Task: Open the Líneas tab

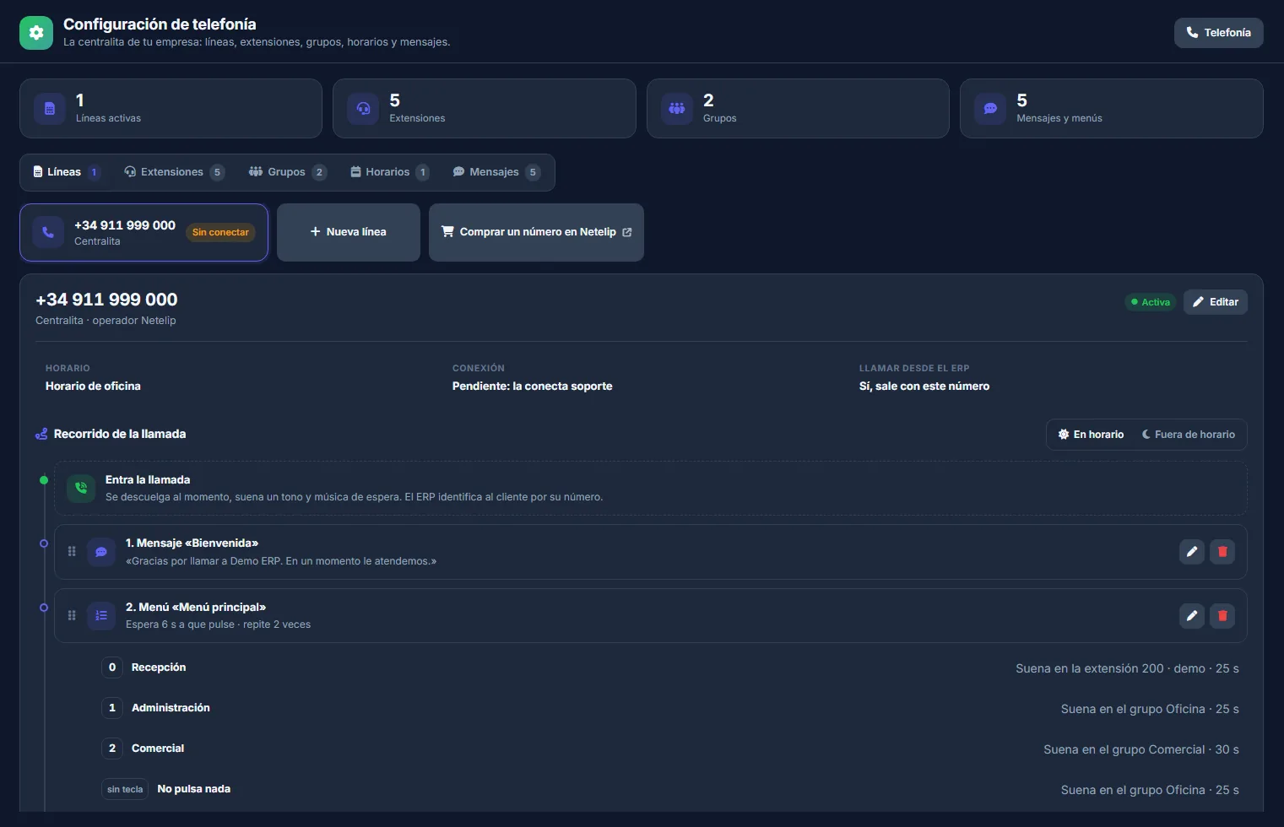Action: 66,172
